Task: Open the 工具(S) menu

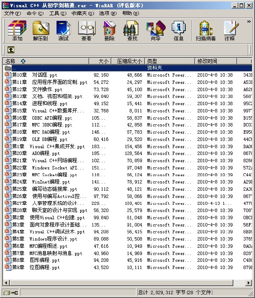Action: point(58,14)
